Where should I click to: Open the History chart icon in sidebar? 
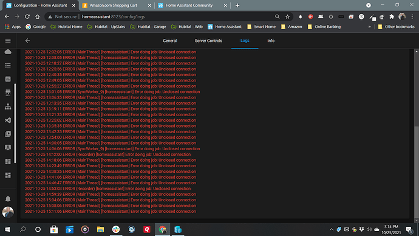click(x=8, y=79)
